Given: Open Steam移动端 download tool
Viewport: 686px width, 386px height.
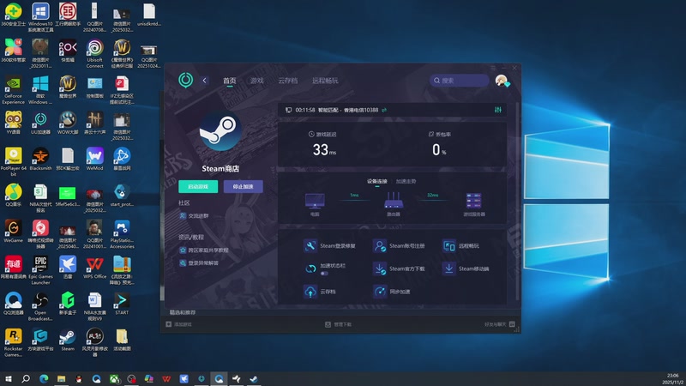Looking at the screenshot, I should tap(466, 268).
